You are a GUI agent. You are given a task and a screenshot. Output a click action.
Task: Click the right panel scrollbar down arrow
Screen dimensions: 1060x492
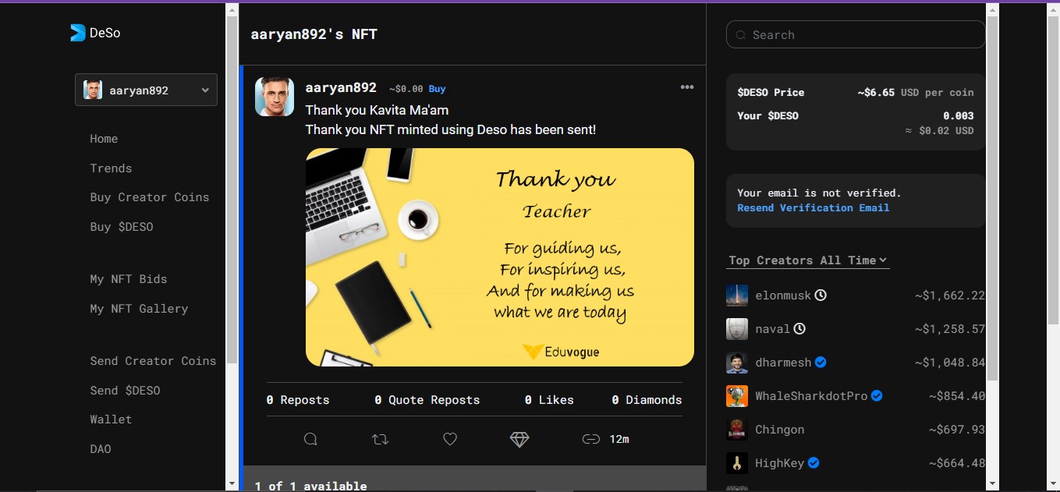[992, 484]
